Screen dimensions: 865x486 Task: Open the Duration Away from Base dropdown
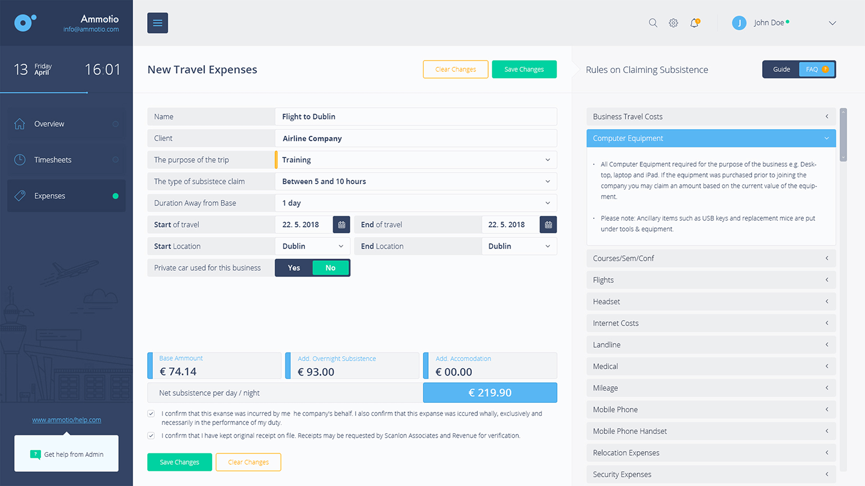coord(416,203)
